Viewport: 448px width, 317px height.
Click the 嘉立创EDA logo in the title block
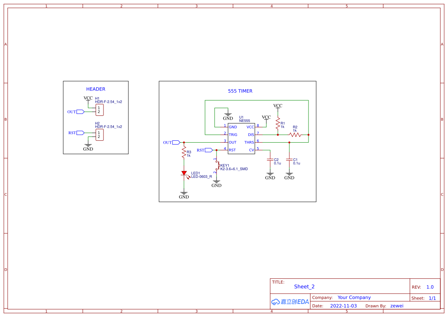point(290,302)
